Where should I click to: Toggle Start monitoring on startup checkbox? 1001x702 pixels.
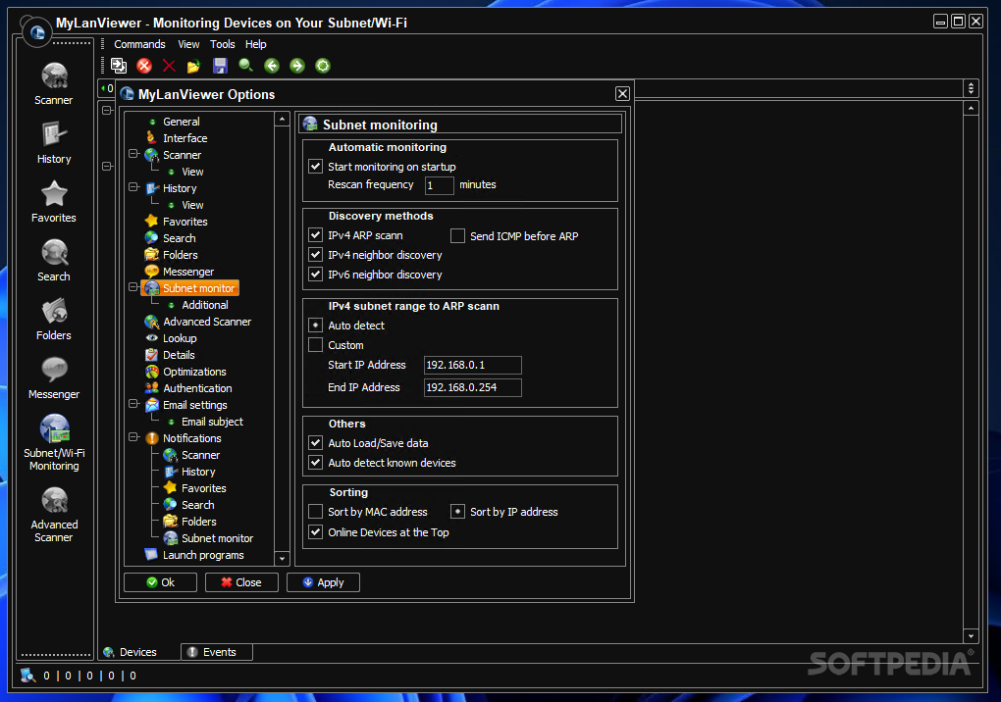315,167
